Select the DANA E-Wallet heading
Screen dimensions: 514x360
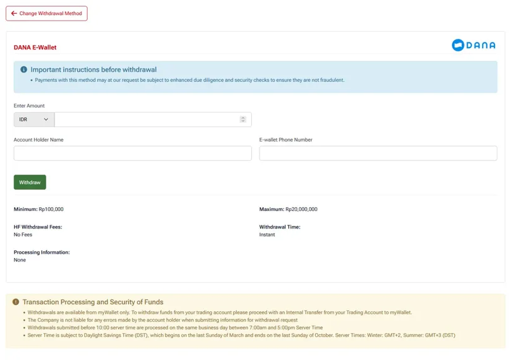(x=35, y=48)
